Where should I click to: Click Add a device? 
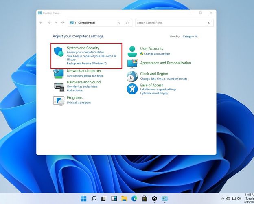coord(74,90)
